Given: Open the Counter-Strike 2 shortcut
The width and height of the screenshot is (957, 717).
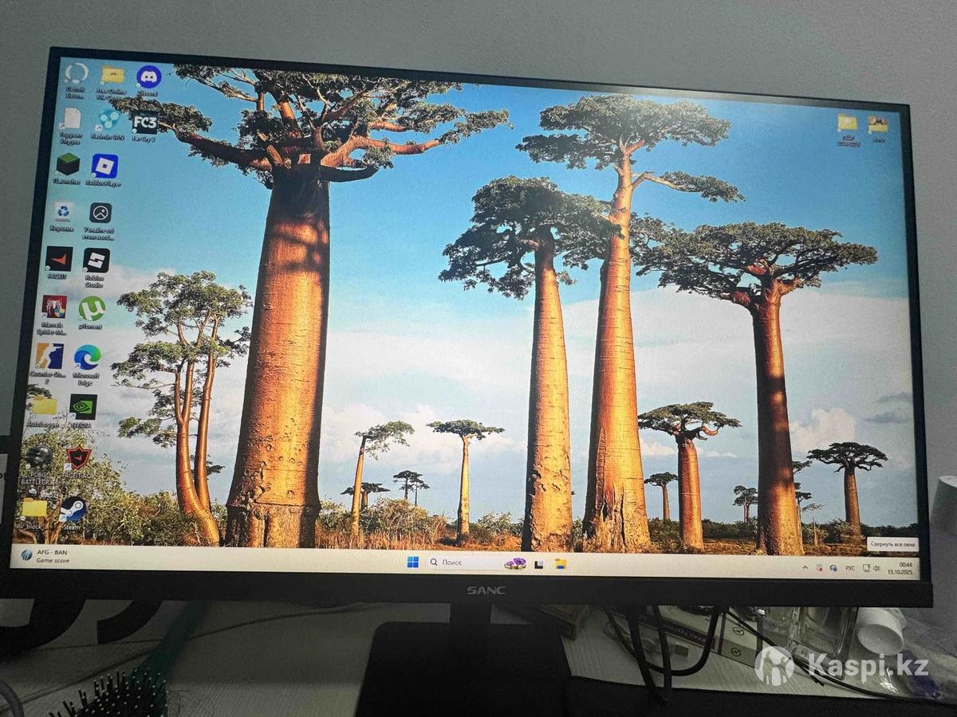Looking at the screenshot, I should pos(49,356).
